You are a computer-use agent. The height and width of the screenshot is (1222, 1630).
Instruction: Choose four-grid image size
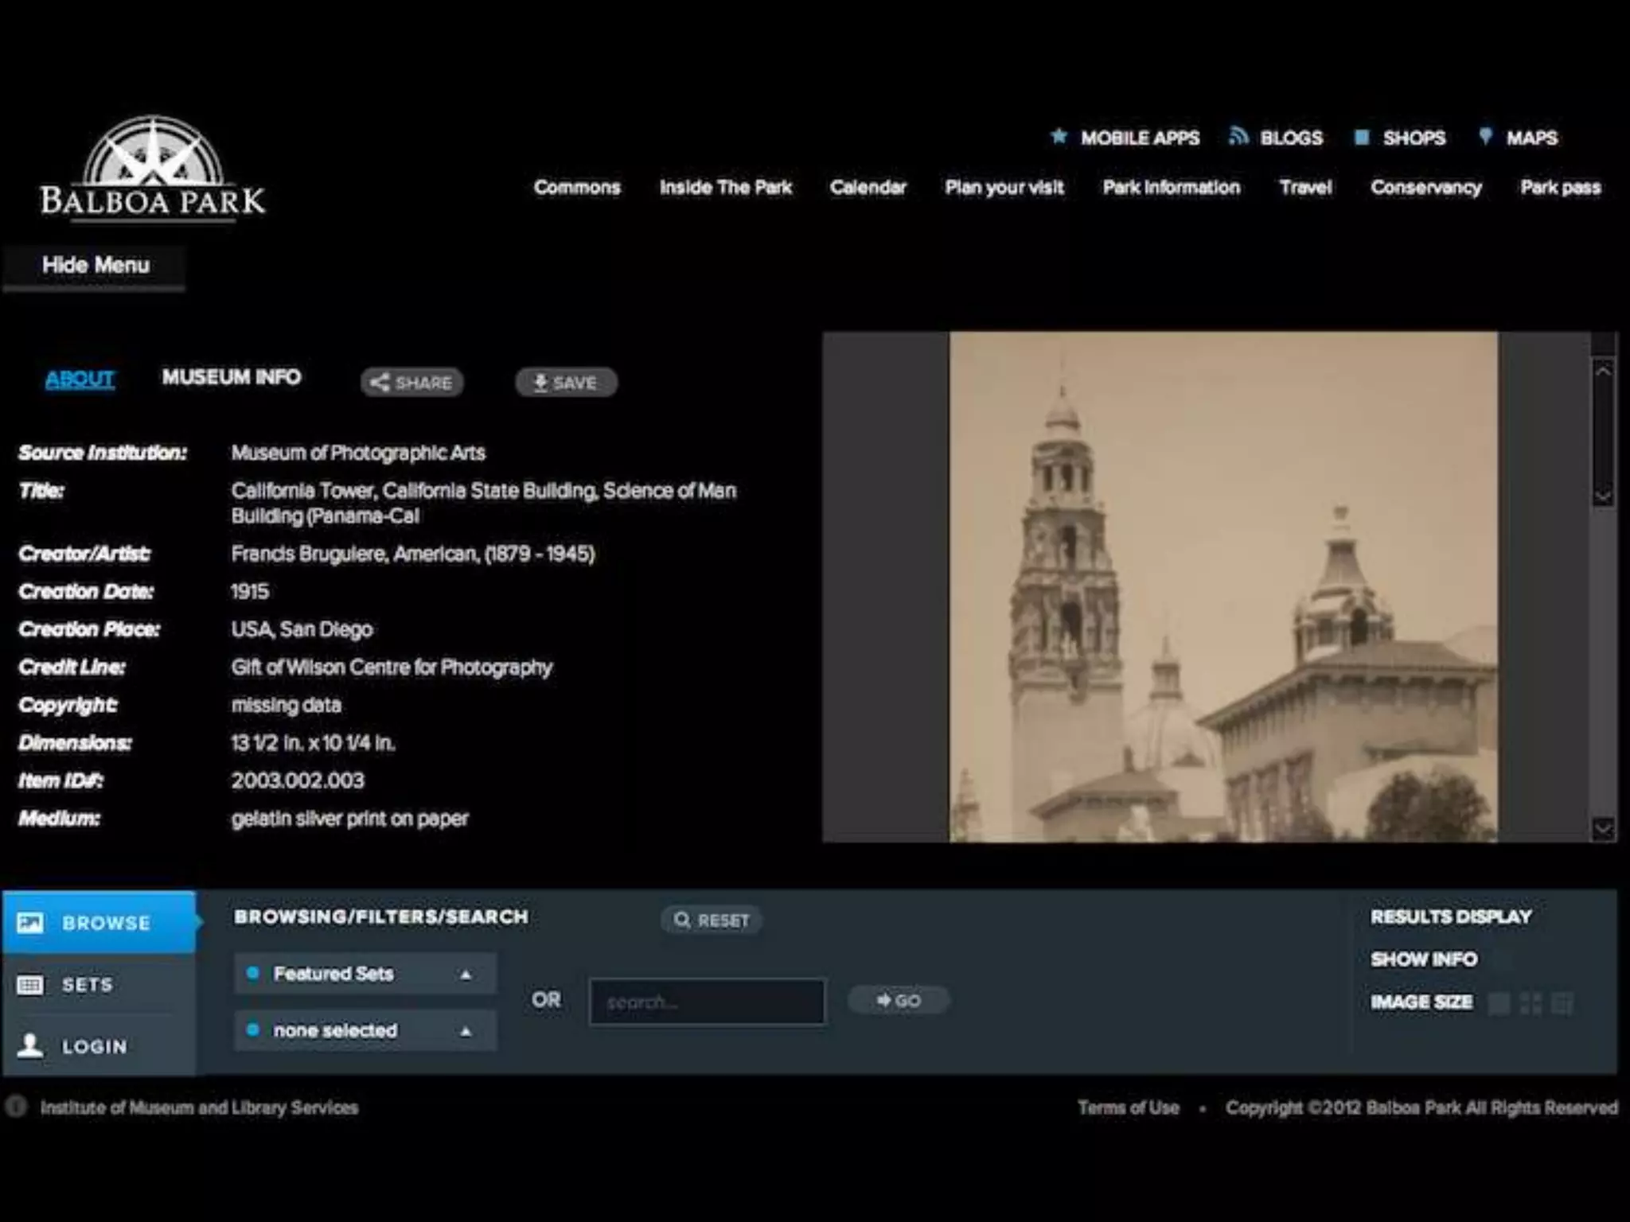point(1531,1003)
